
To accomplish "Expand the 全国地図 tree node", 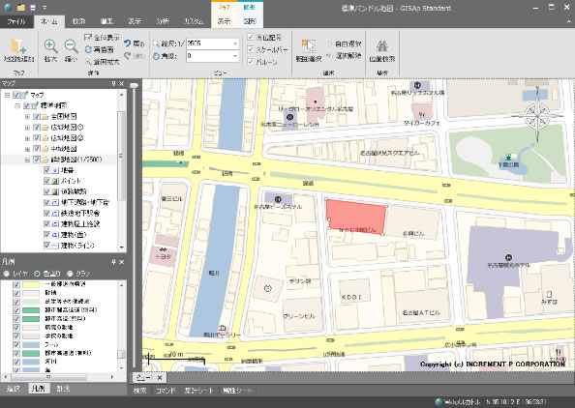I will (27, 117).
